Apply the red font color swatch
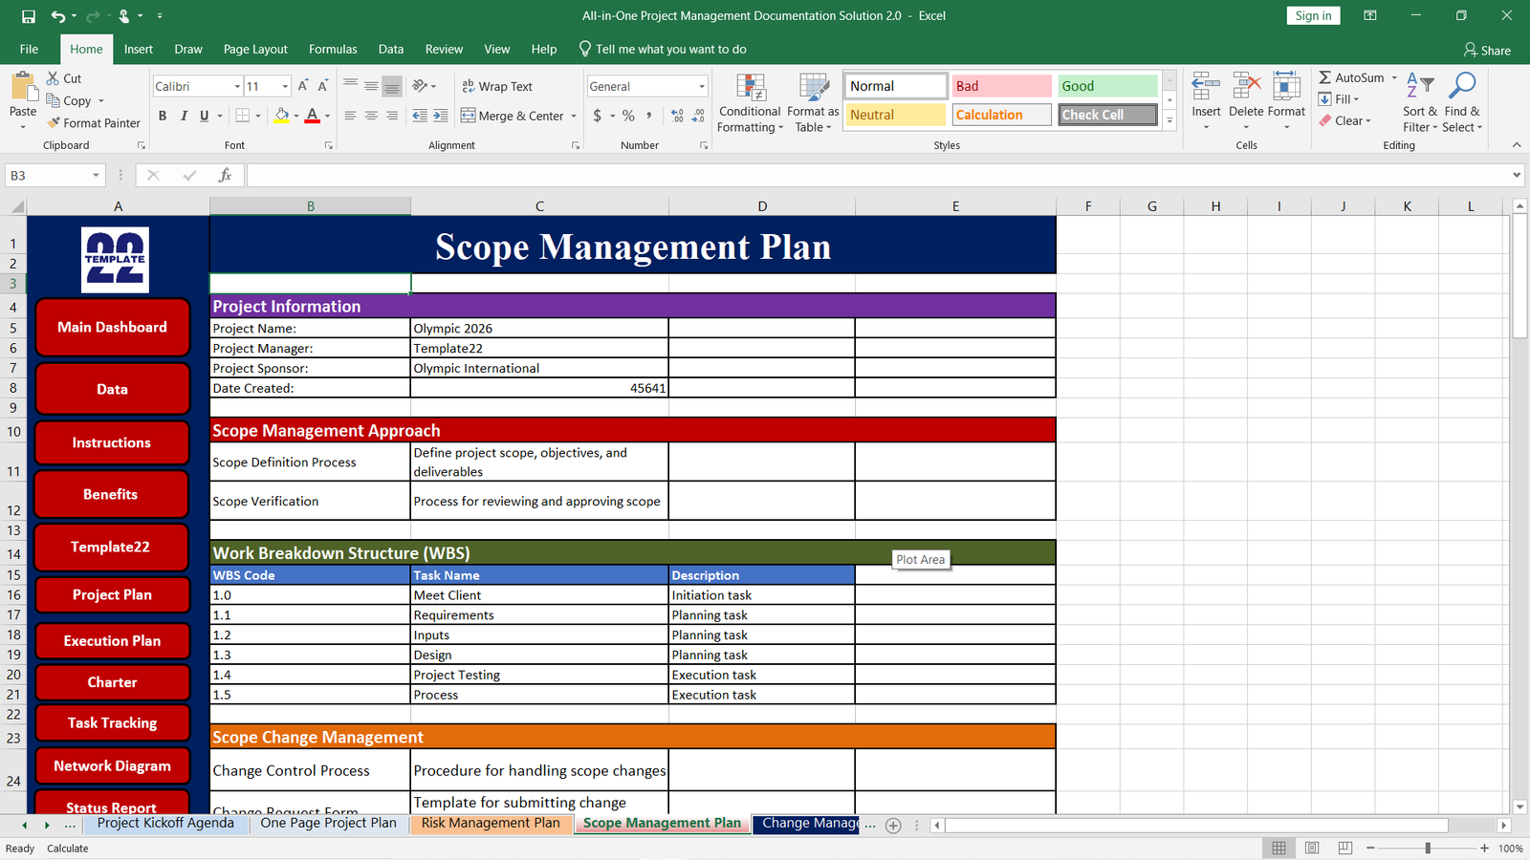This screenshot has height=860, width=1530. click(x=312, y=116)
